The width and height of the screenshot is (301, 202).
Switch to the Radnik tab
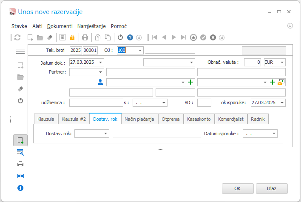coord(258,119)
